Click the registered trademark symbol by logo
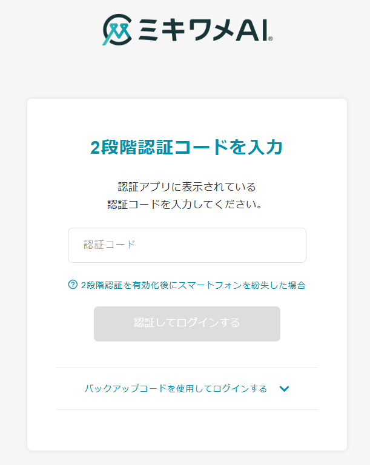 (270, 38)
